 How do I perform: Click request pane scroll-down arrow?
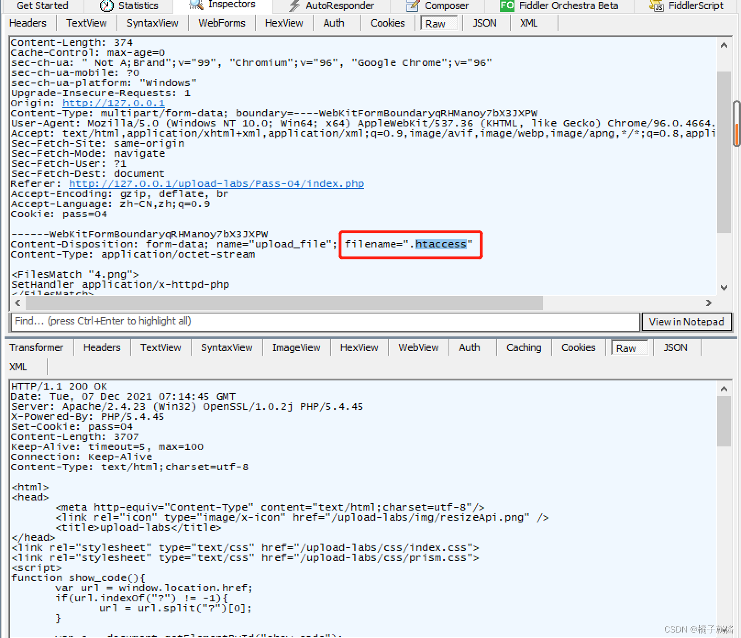724,288
